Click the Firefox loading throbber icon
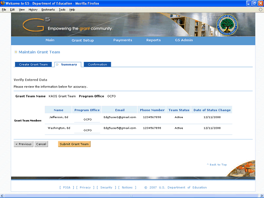The image size is (264, 198). pos(260,9)
